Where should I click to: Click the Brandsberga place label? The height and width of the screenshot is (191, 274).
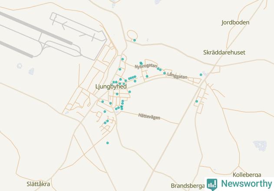[188, 186]
